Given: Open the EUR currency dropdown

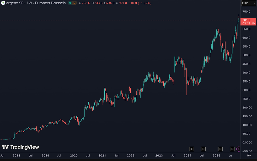Looking at the screenshot, I should coord(249,3).
